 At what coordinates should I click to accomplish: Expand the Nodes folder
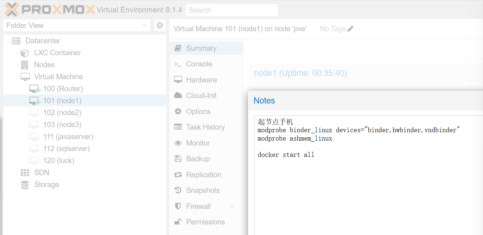tap(17, 65)
